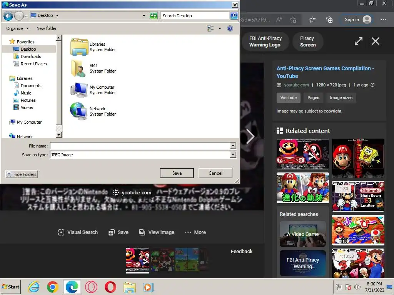
Task: Open Google Chrome from taskbar
Action: [52, 287]
